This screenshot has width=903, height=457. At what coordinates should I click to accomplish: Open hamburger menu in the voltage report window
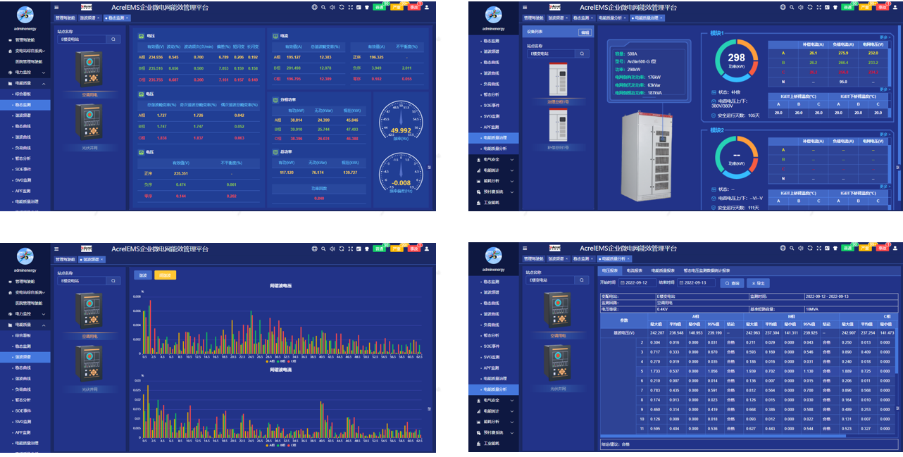525,248
